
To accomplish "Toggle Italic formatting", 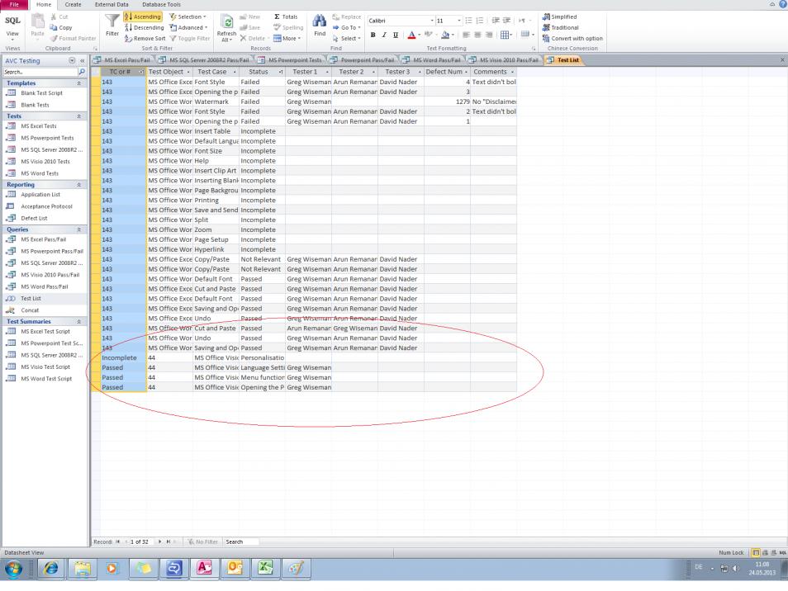I will click(384, 35).
